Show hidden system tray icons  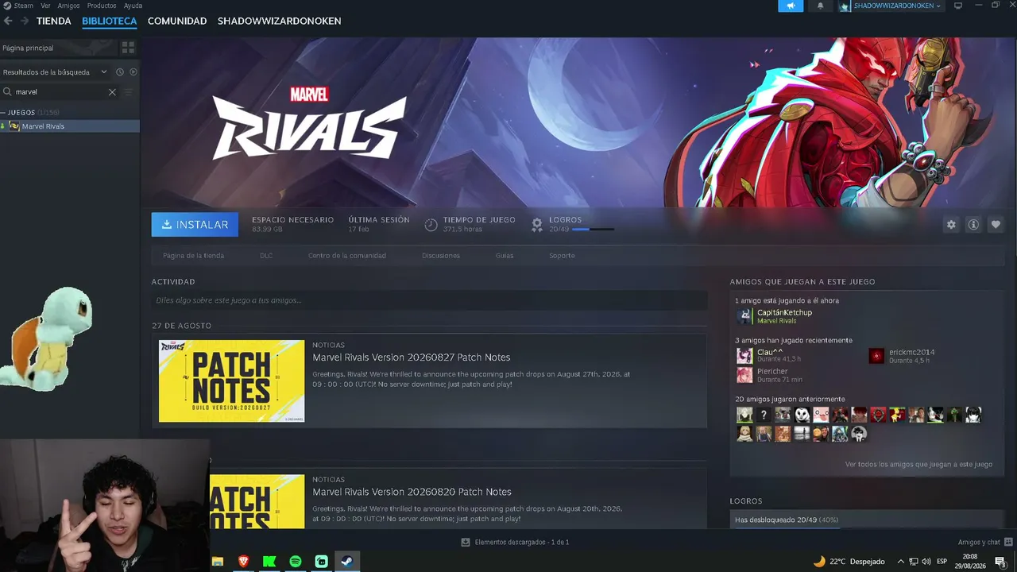pos(900,561)
